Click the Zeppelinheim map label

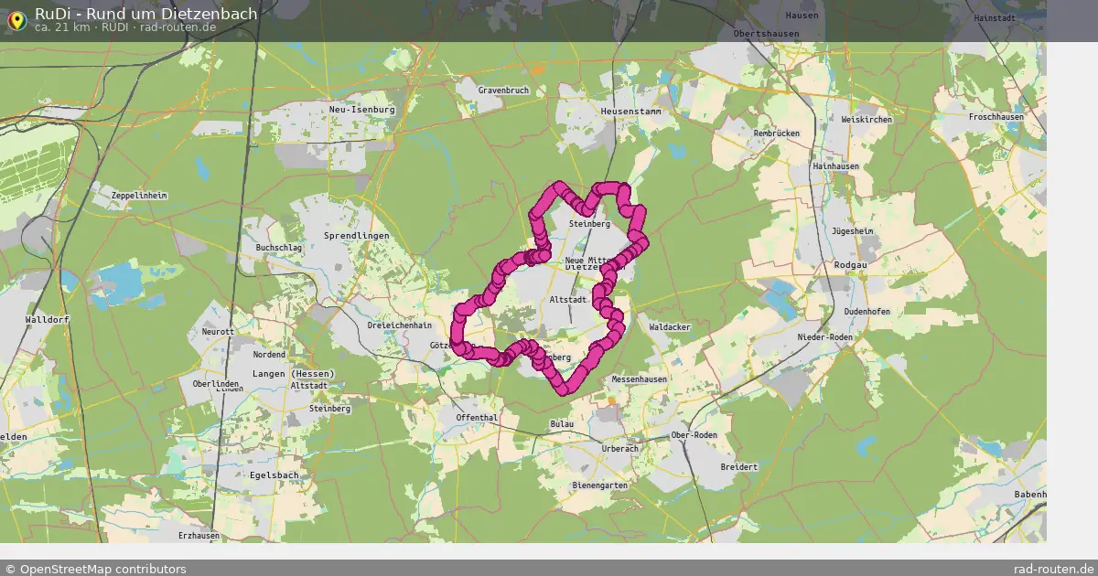pos(138,196)
